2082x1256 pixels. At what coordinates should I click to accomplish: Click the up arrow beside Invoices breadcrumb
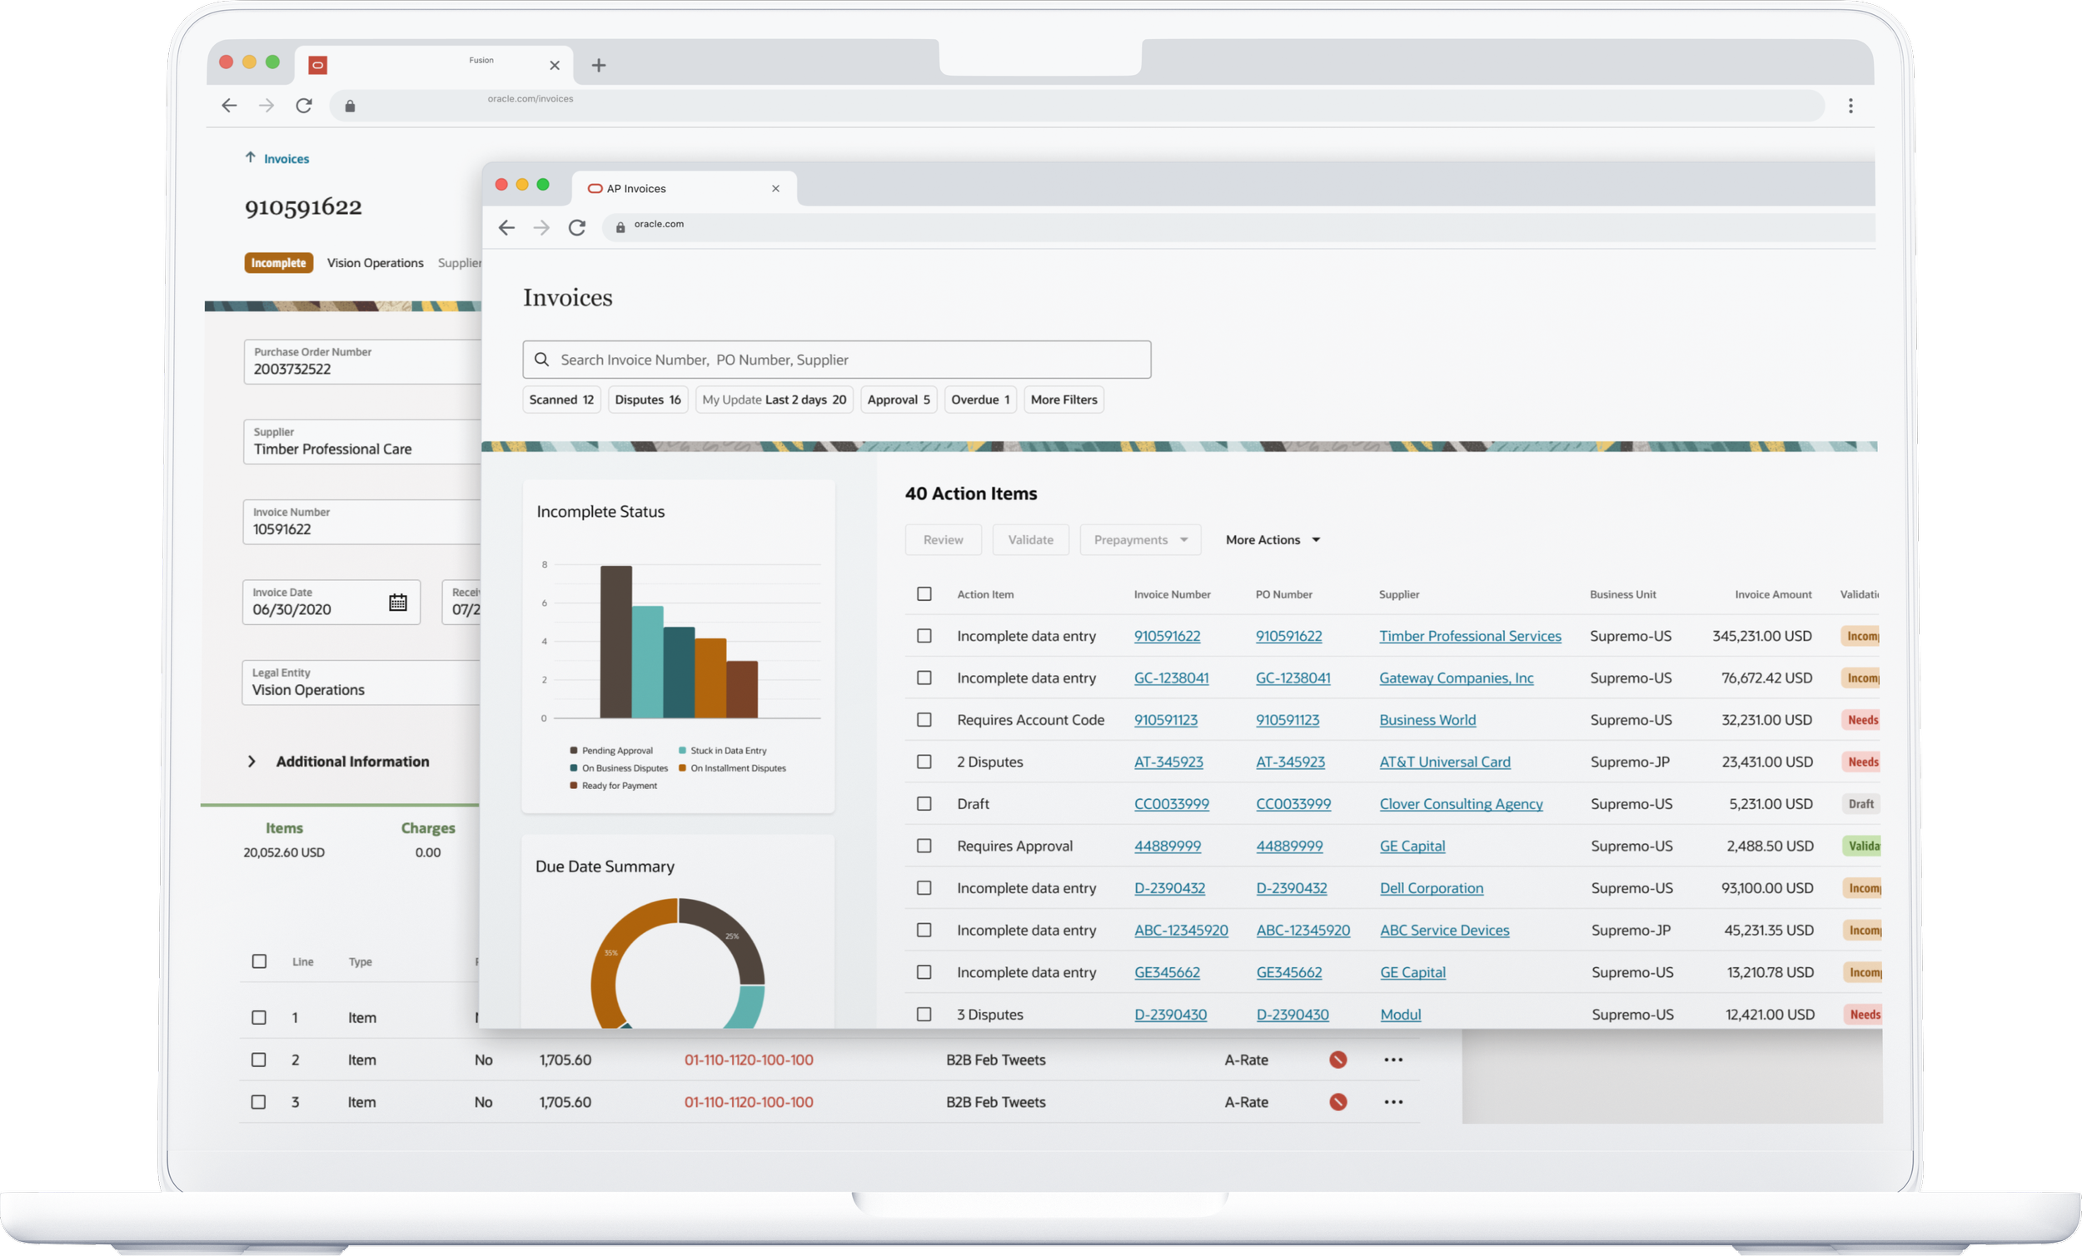tap(250, 158)
